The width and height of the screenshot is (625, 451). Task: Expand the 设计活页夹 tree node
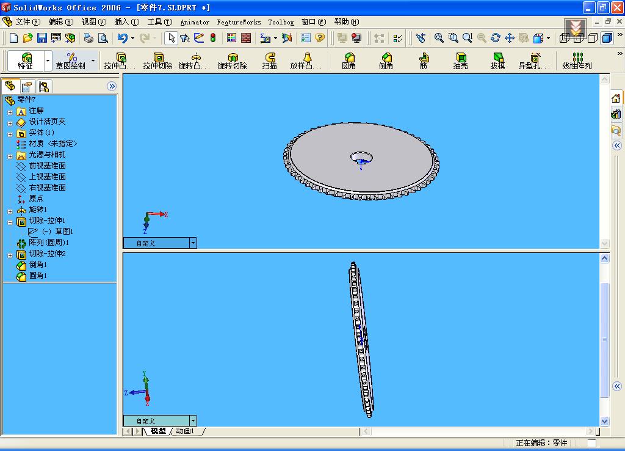coord(10,123)
